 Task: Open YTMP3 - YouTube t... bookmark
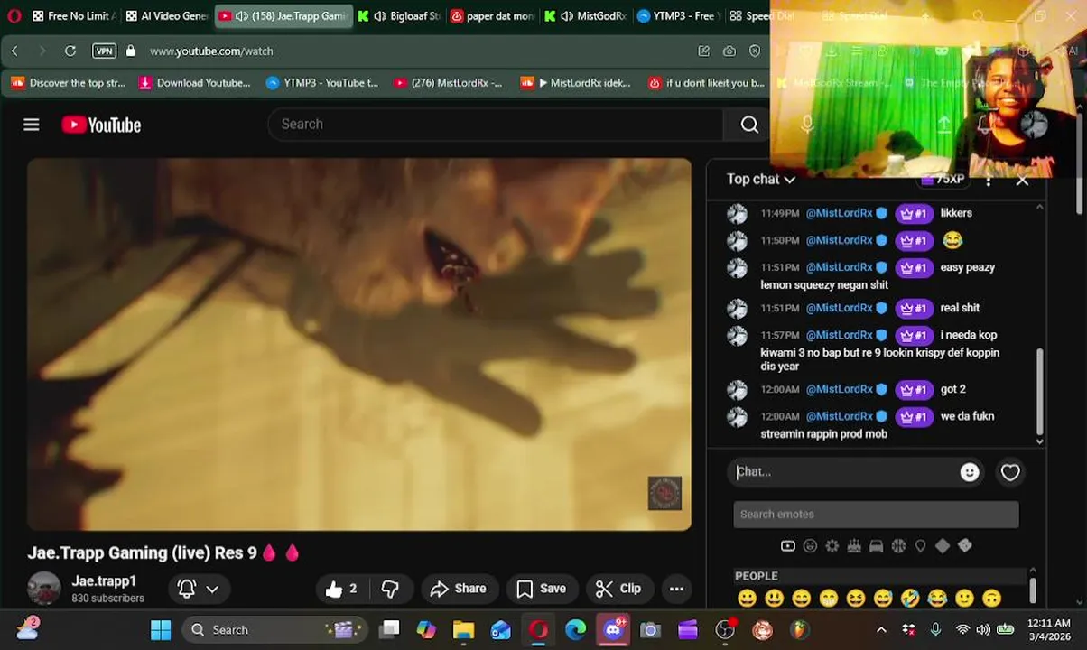322,83
